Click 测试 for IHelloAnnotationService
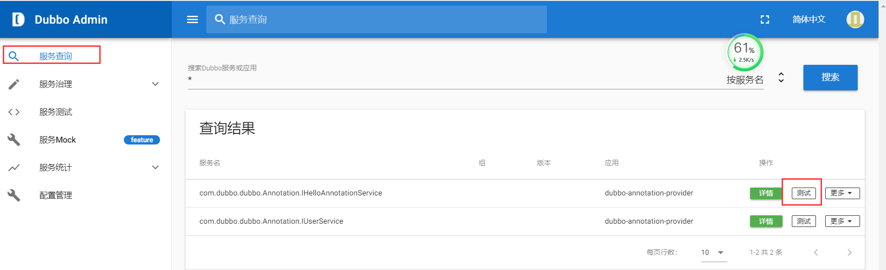 (803, 193)
